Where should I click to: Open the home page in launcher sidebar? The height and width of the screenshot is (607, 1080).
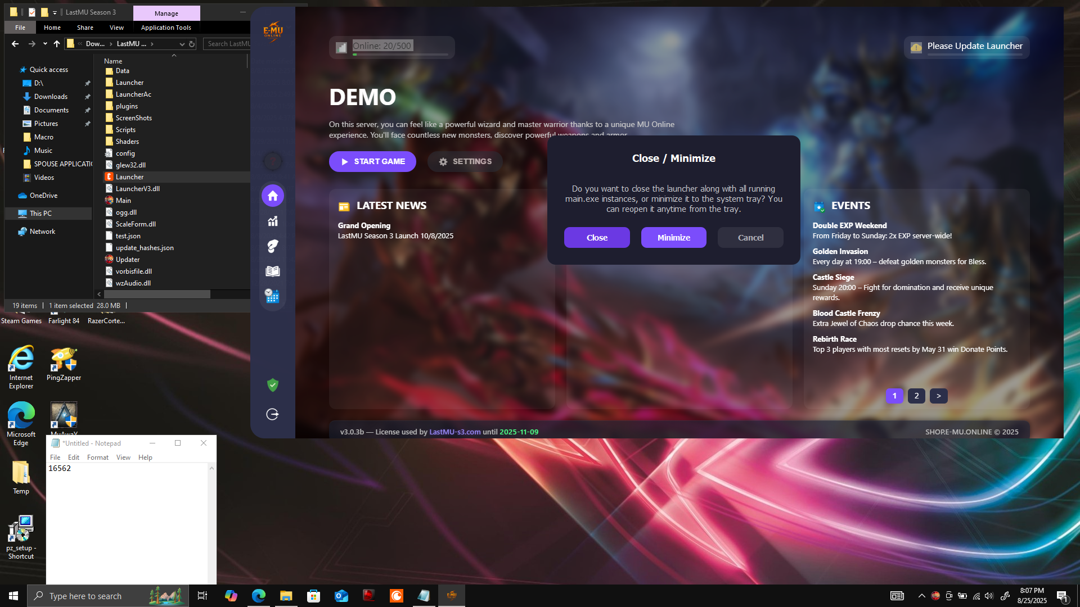coord(273,196)
